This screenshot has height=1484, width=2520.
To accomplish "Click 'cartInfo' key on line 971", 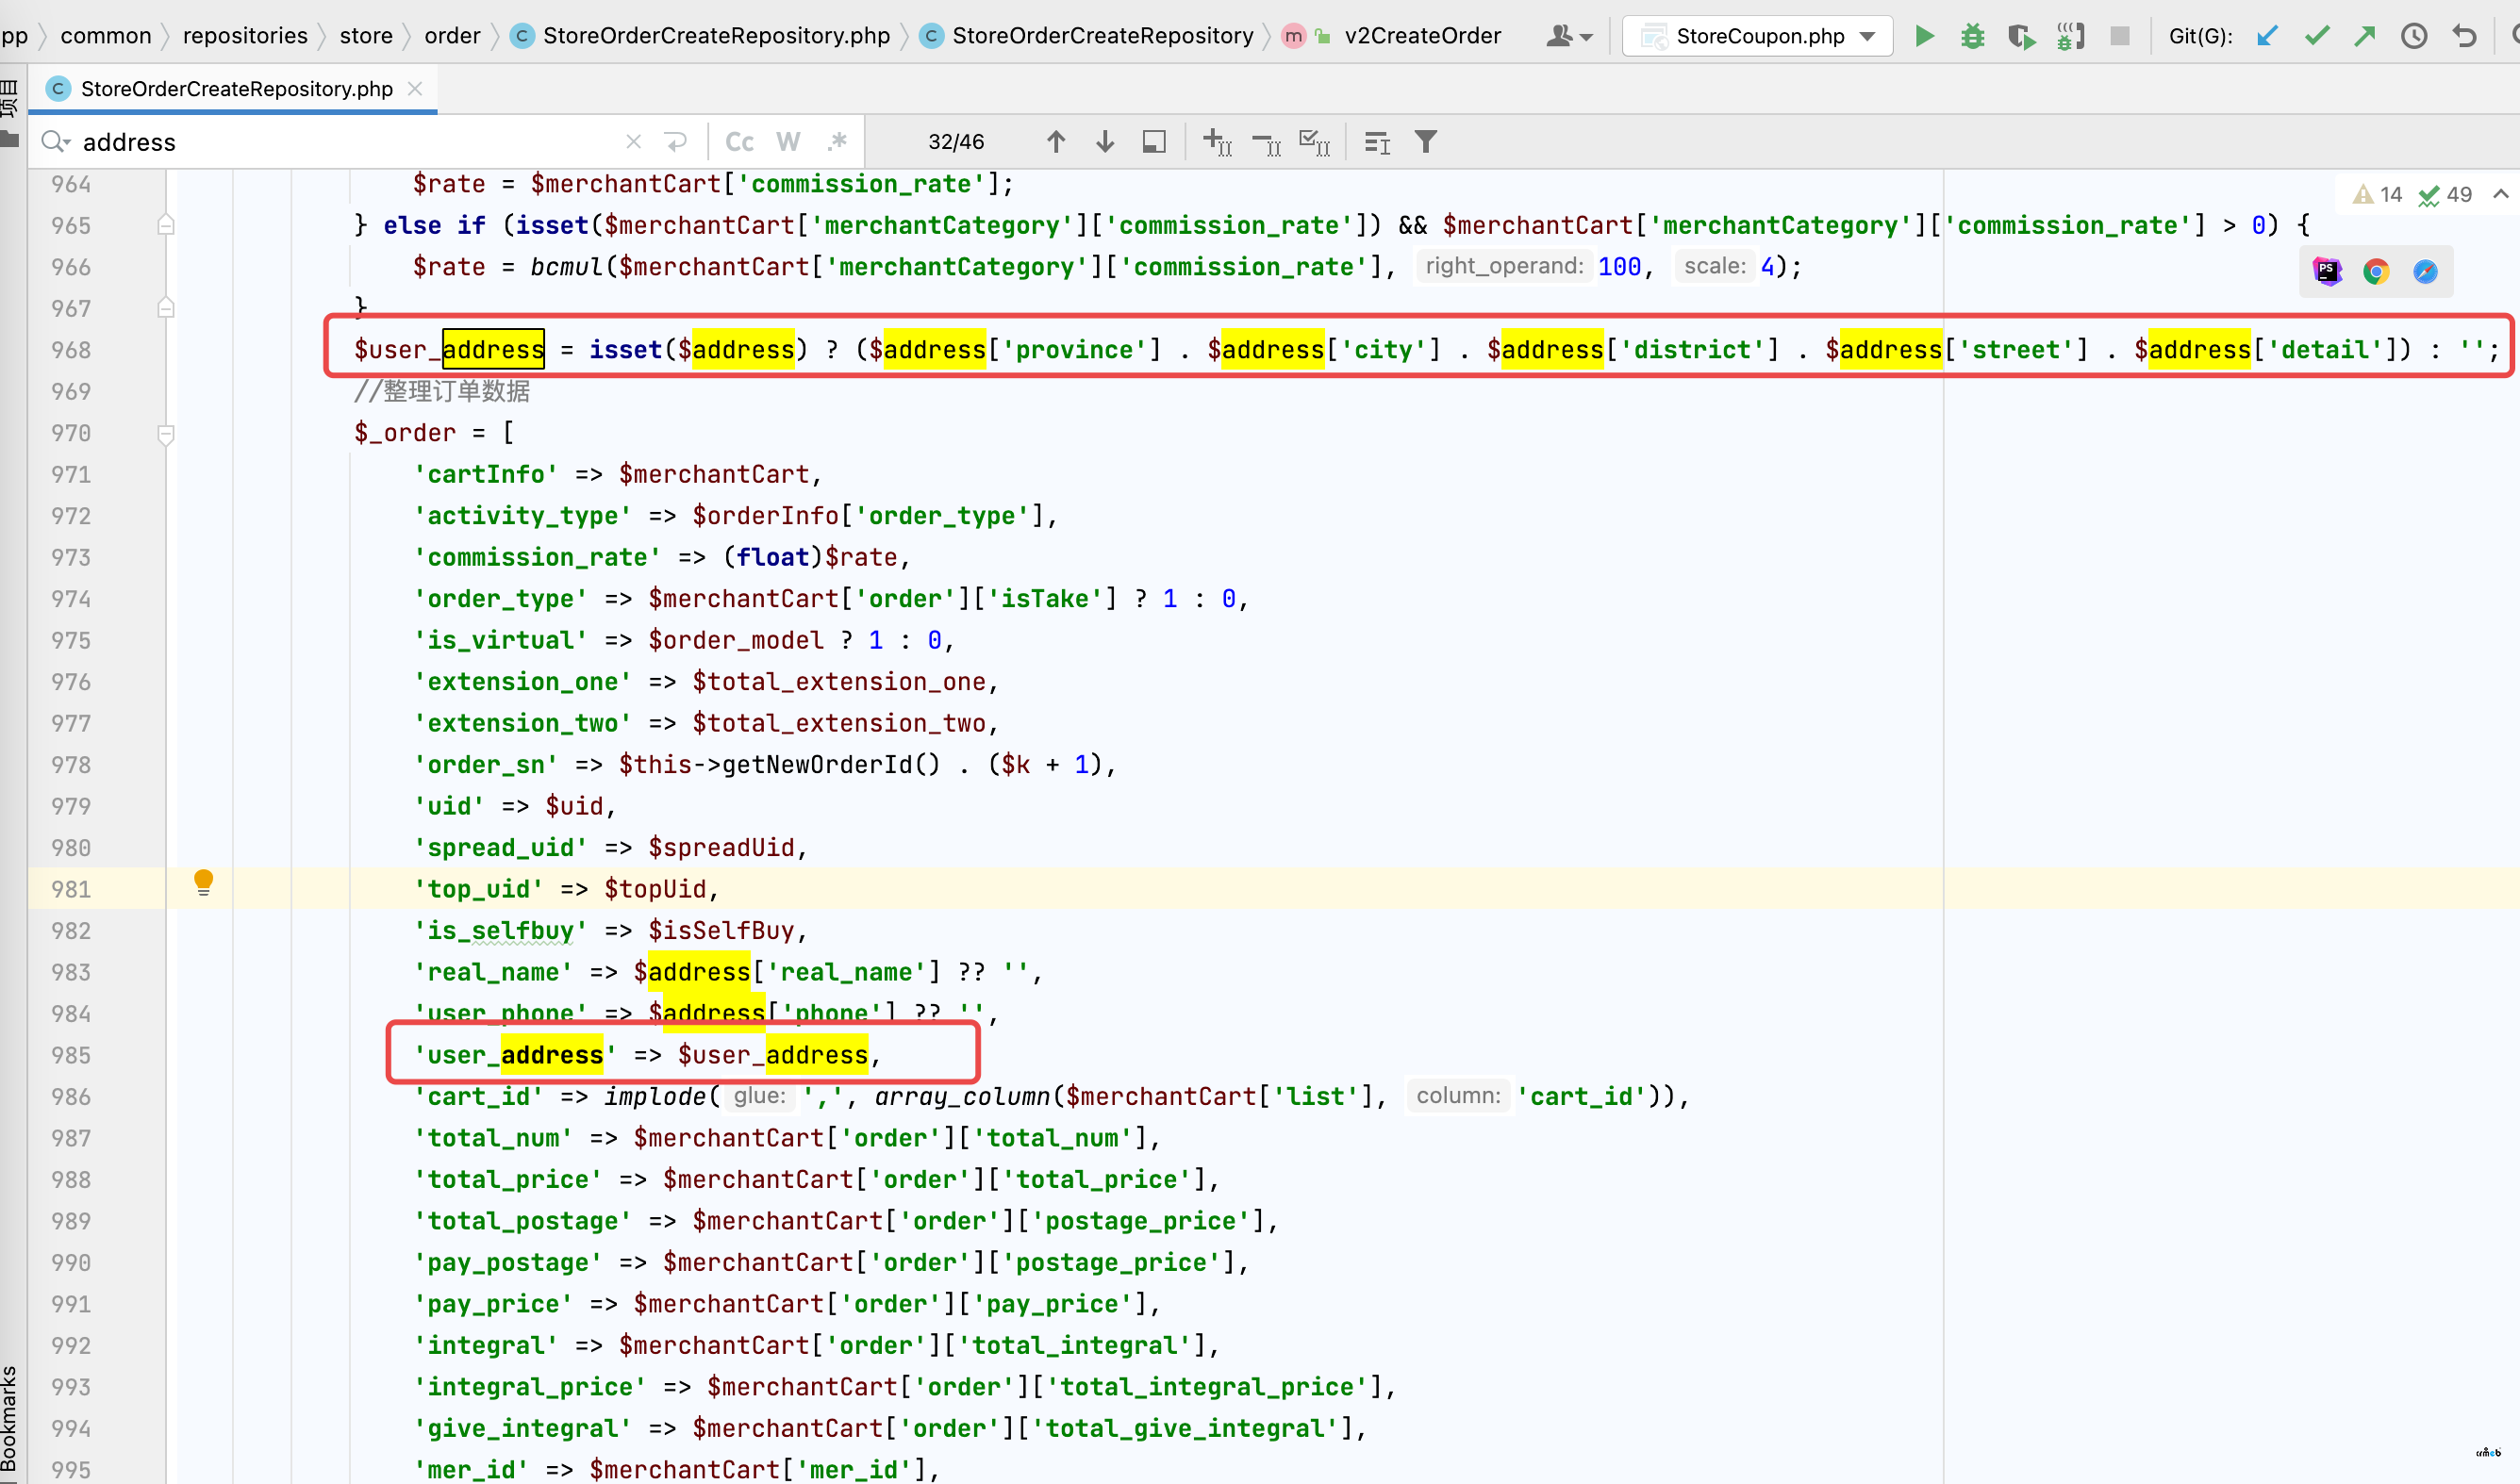I will click(486, 474).
